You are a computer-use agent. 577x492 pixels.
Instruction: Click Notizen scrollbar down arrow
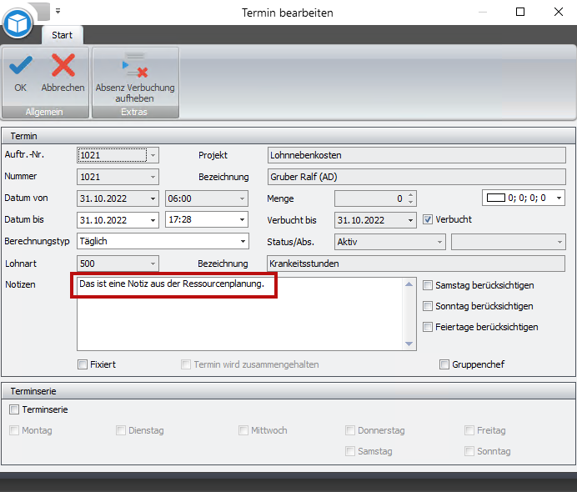[409, 344]
